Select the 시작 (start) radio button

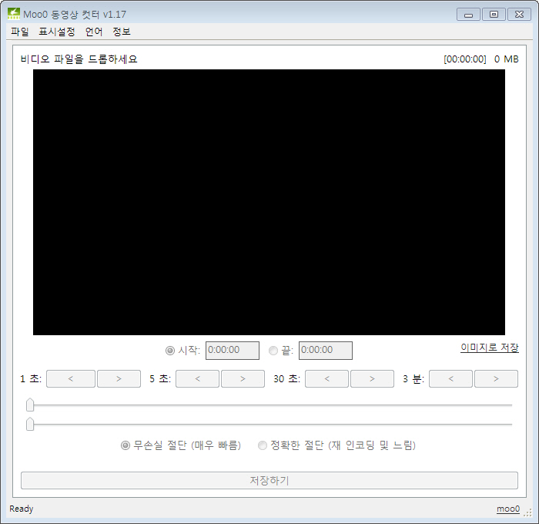coord(170,351)
